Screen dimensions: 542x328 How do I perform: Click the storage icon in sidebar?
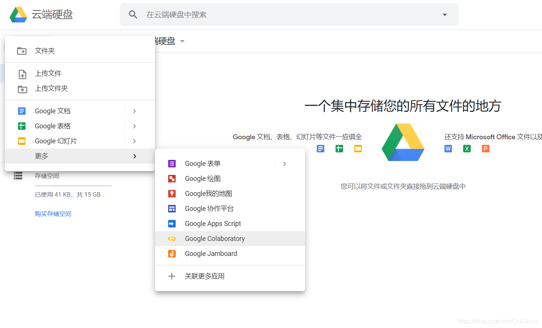tap(18, 176)
